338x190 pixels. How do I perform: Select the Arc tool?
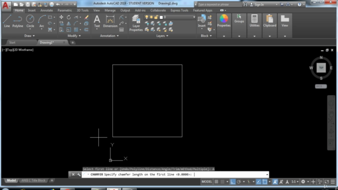click(x=42, y=21)
